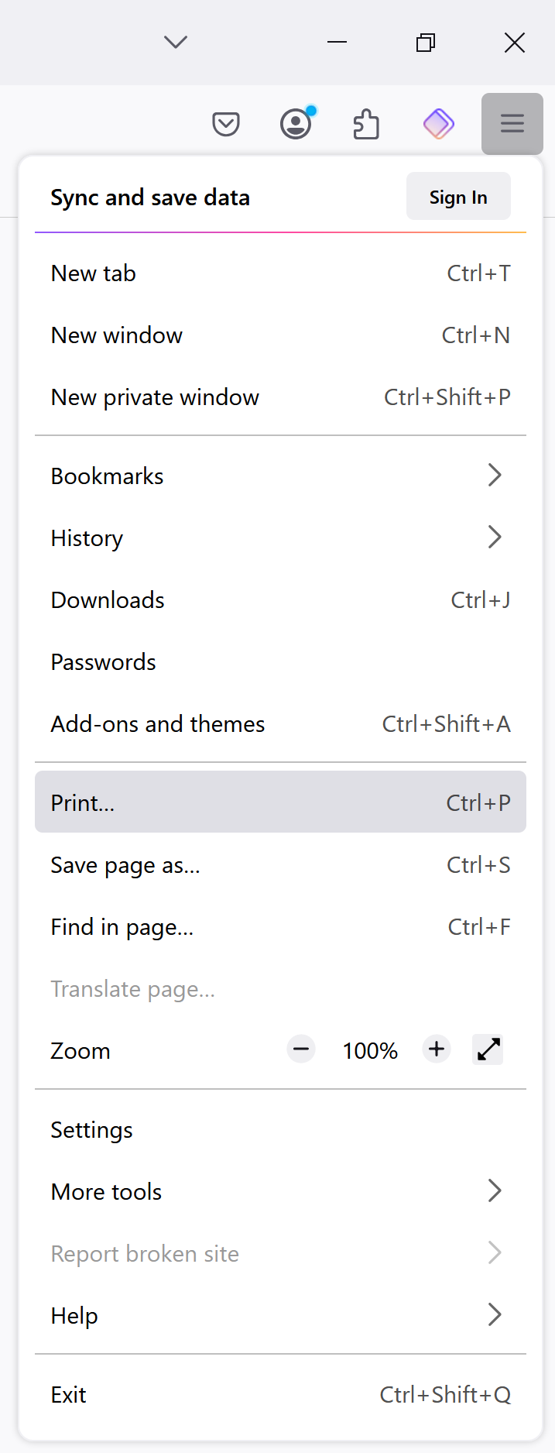Open the purple diamond extension icon
Screen dimensions: 555x1453
click(438, 124)
